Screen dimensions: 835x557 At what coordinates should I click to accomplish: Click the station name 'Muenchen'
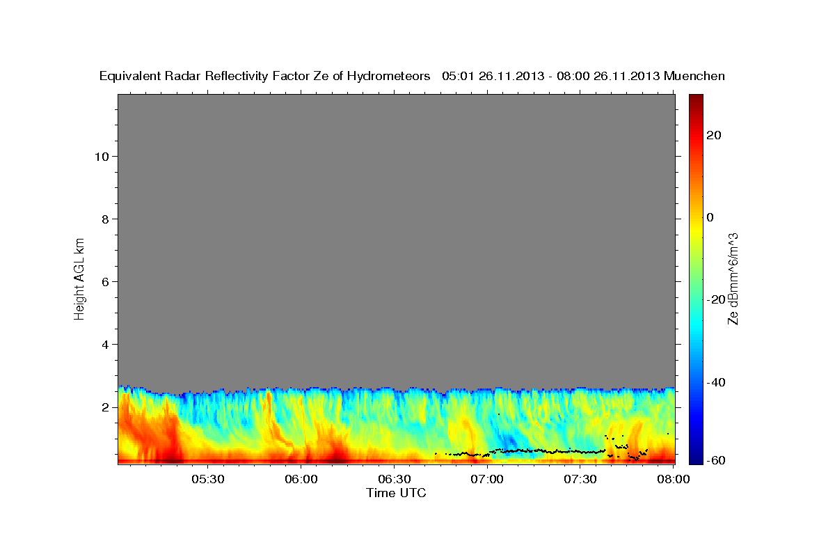[694, 77]
